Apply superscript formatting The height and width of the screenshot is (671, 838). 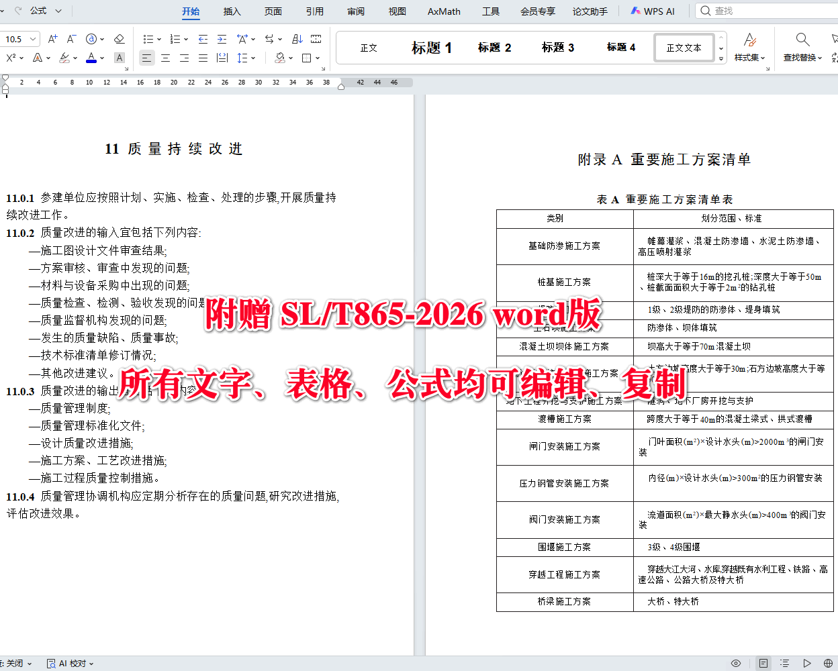[x=11, y=58]
